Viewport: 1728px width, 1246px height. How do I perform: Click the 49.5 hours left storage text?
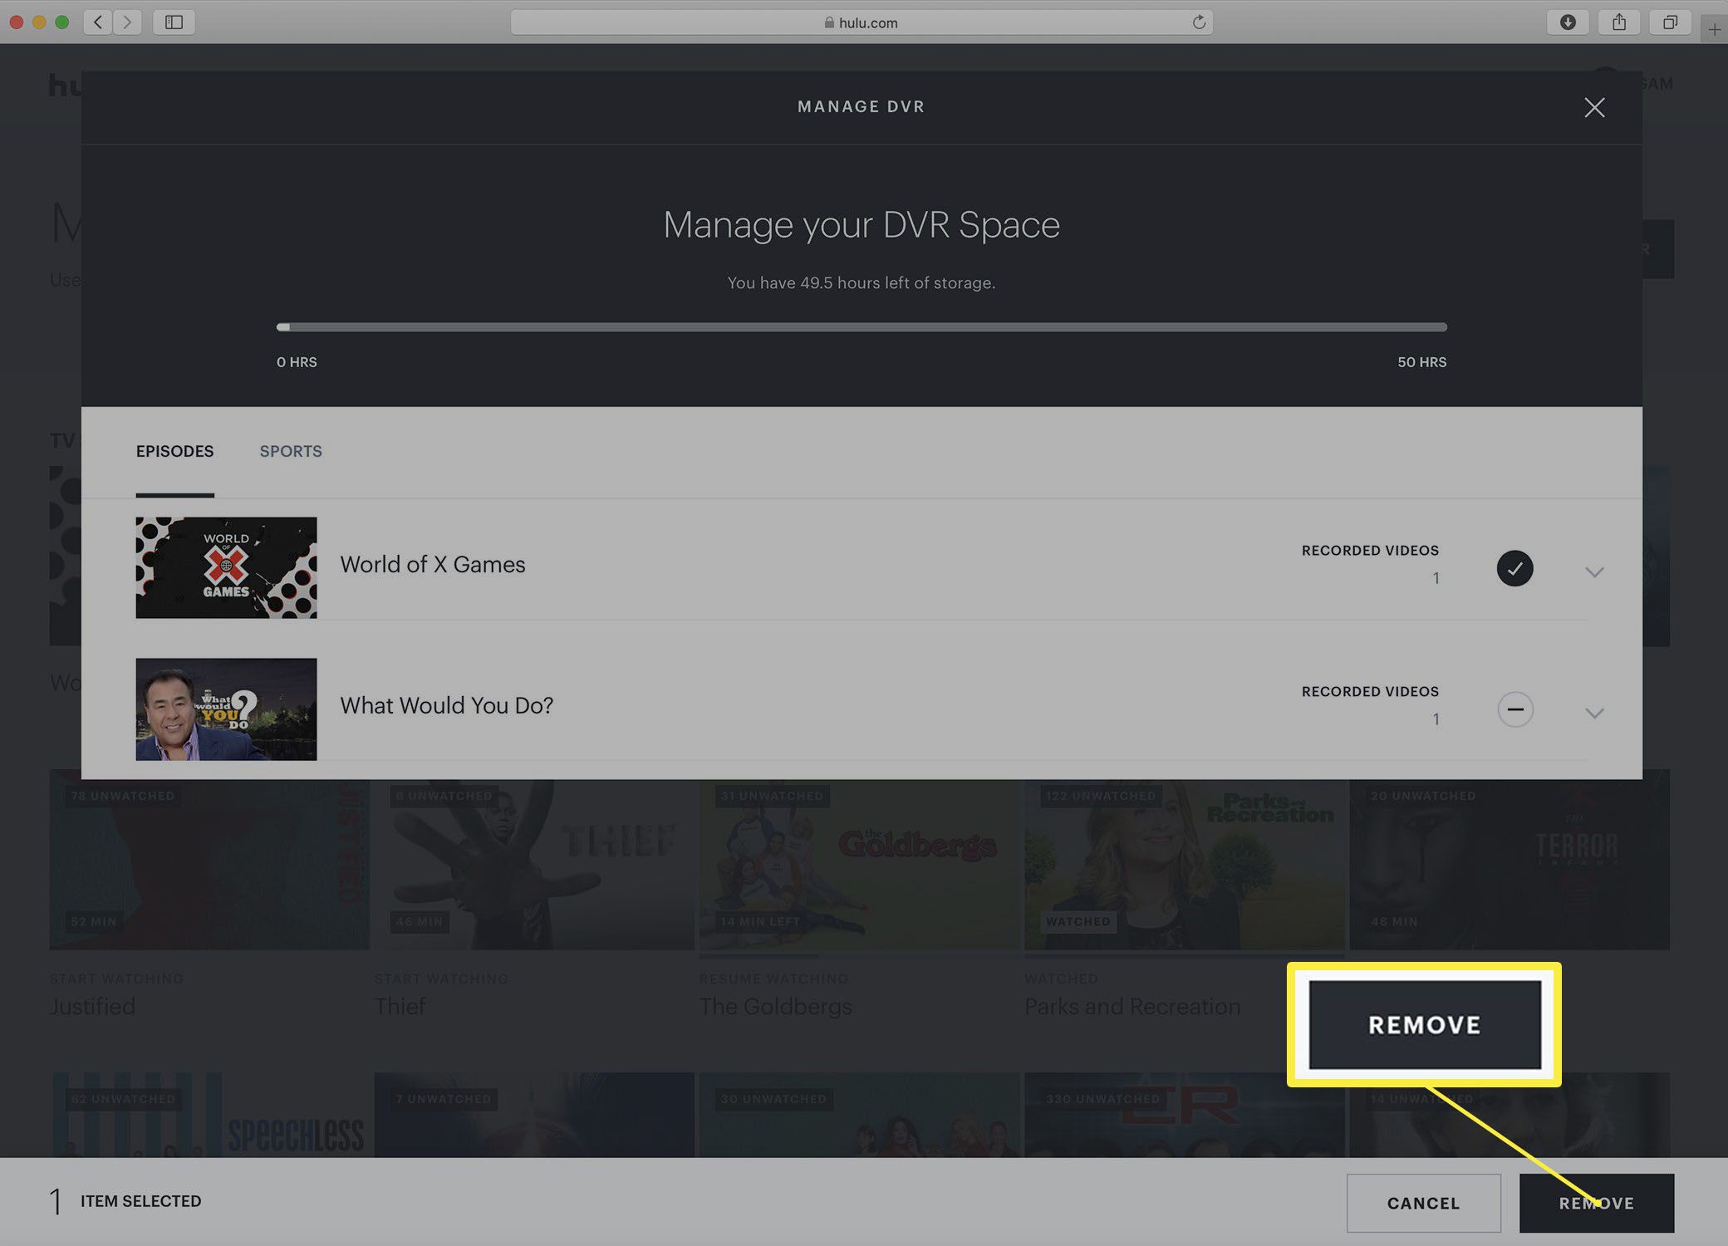point(862,282)
